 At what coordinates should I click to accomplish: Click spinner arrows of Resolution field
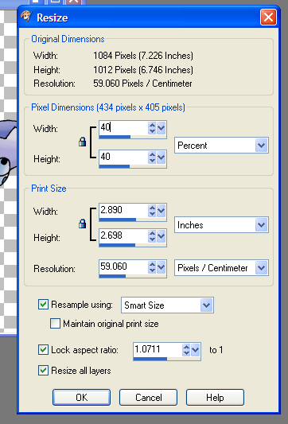(x=152, y=267)
